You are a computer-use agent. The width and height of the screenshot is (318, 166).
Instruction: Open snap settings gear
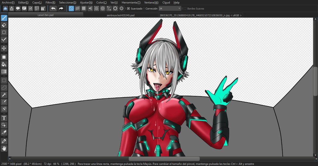click(x=122, y=8)
